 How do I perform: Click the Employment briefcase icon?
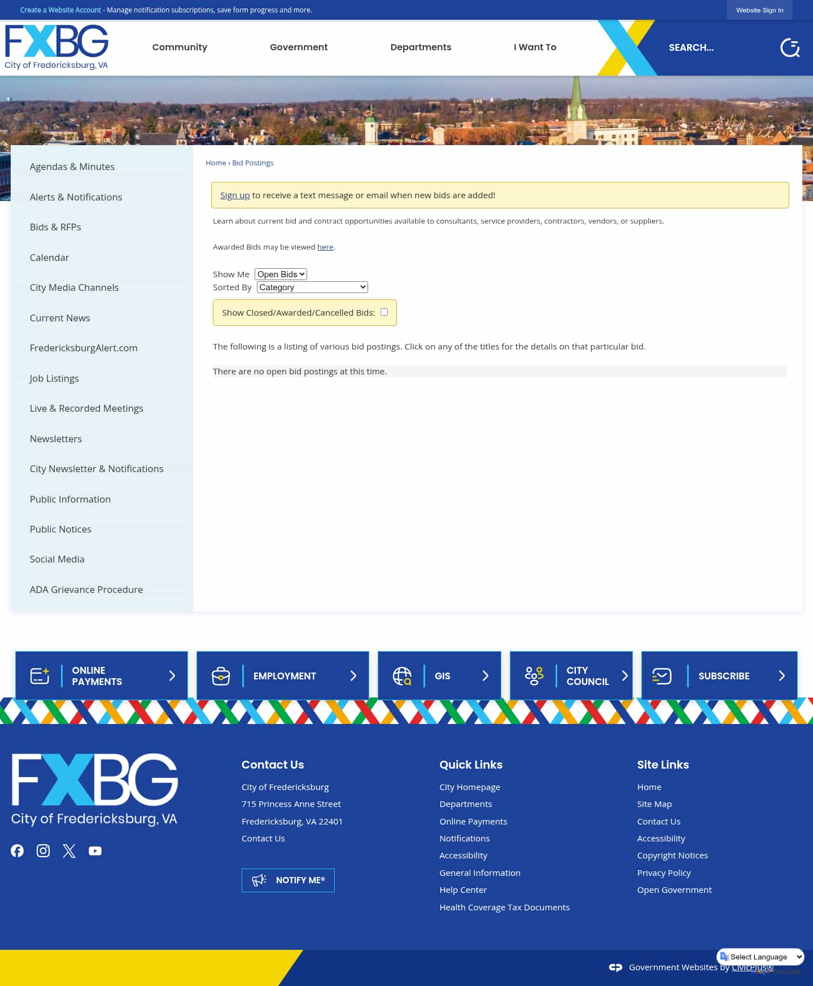tap(221, 676)
